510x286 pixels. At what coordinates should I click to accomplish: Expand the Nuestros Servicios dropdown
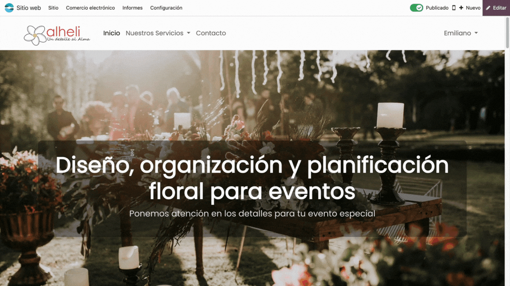click(x=158, y=33)
